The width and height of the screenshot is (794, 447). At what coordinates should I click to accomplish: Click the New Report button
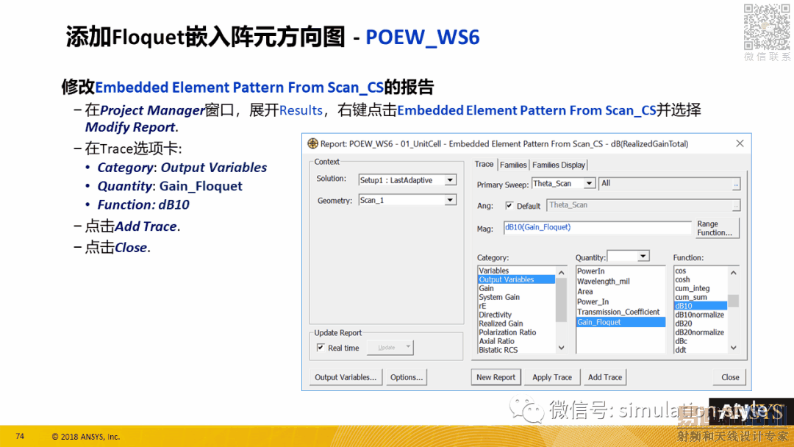pos(496,377)
